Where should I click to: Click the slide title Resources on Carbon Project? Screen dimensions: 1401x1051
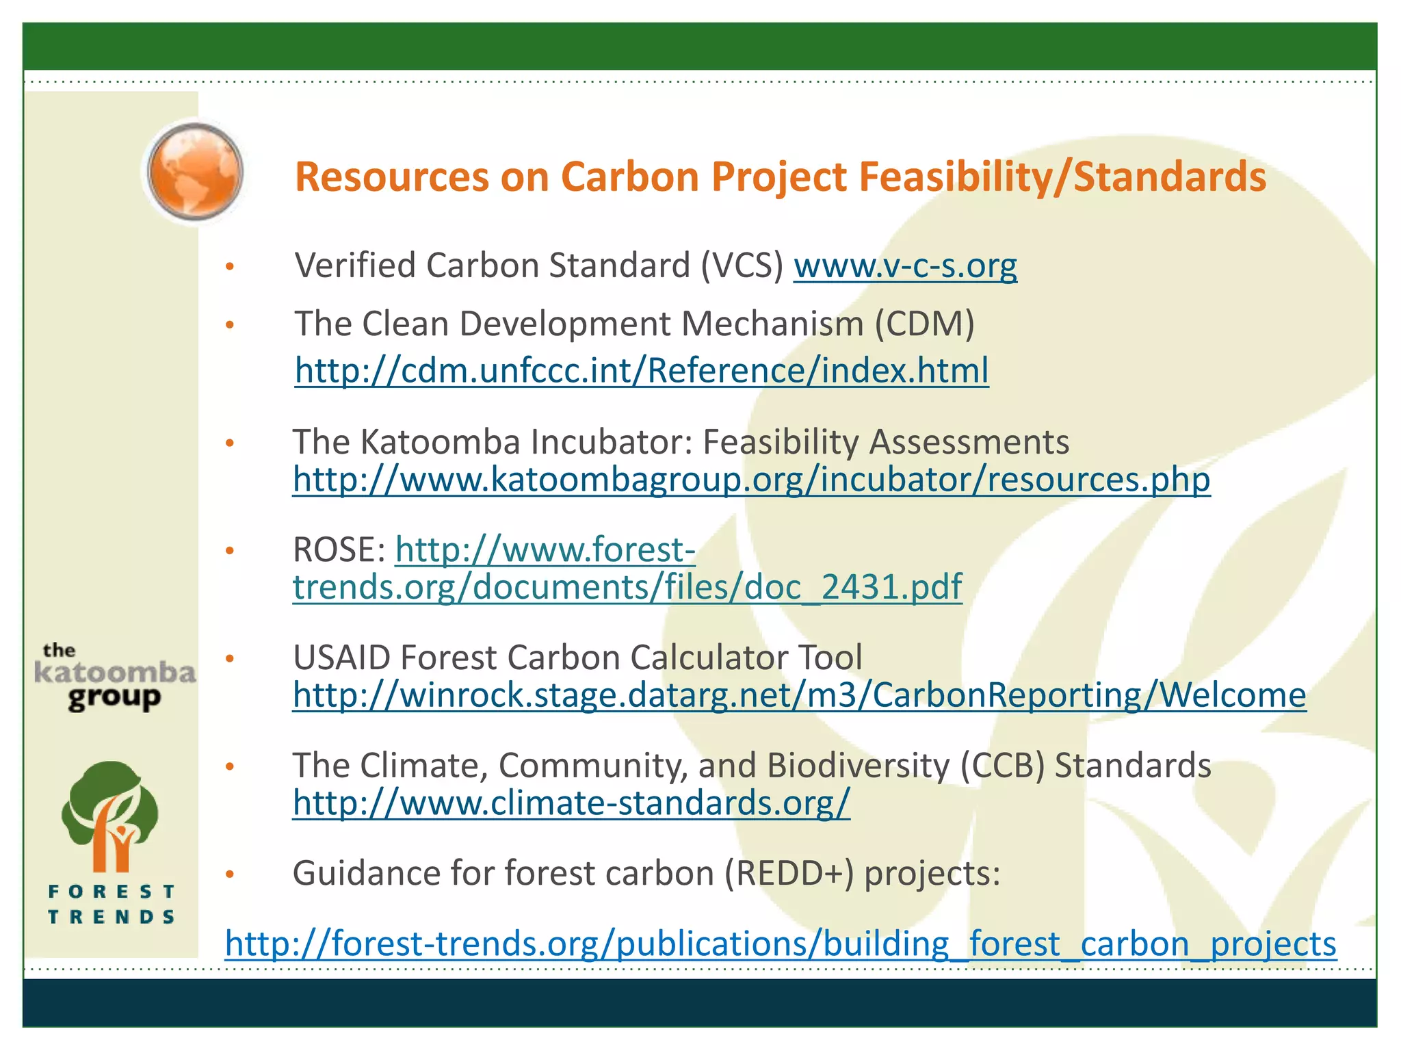click(781, 177)
